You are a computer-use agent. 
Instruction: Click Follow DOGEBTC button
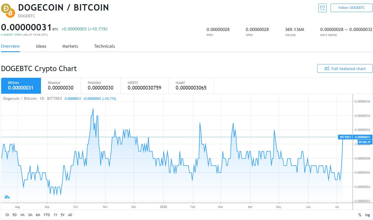click(352, 8)
